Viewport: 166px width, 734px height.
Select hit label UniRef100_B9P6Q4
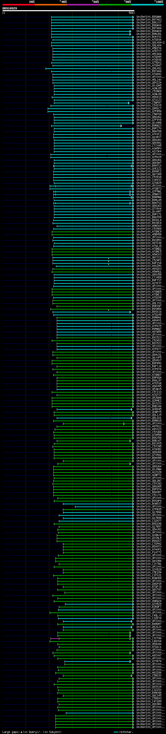149,378
